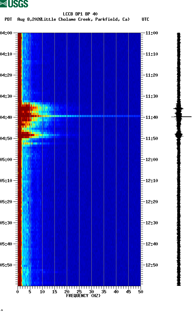Select the title text 'LCCB DP1 BP 40'
The image size is (194, 314).
click(80, 14)
